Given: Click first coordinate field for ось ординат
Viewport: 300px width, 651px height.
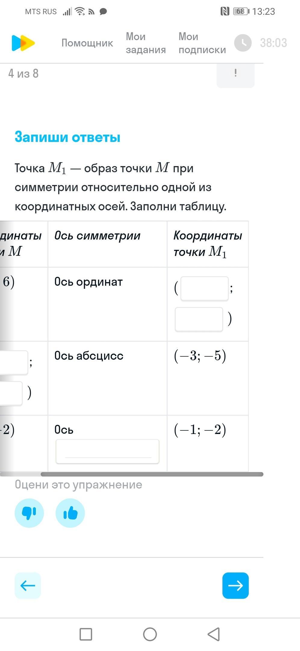Looking at the screenshot, I should click(204, 289).
